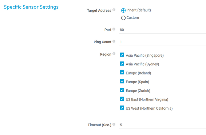This screenshot has height=135, width=206.
Task: Toggle the Europe (Spain) checkbox
Action: [x=122, y=81]
